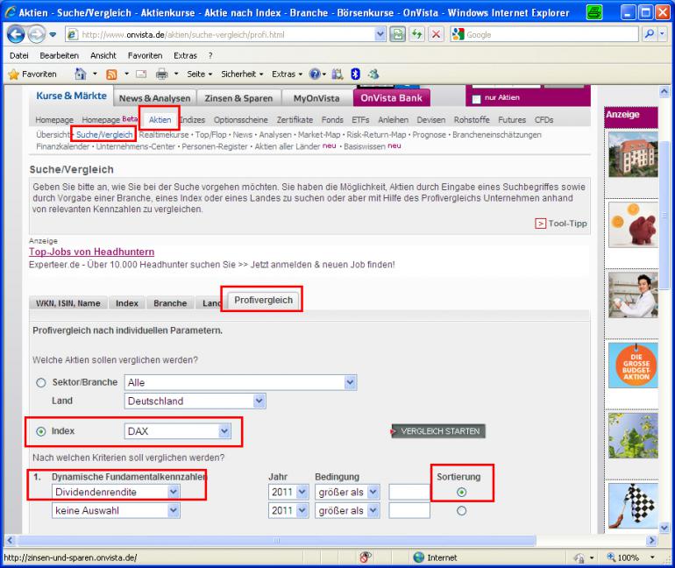Print page with the printer icon
The image size is (675, 568).
click(x=162, y=74)
